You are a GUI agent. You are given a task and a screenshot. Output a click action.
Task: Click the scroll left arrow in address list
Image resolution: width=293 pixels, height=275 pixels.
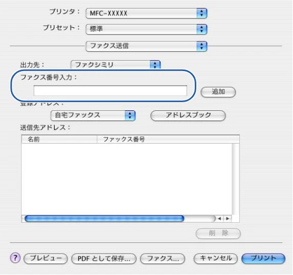click(219, 219)
